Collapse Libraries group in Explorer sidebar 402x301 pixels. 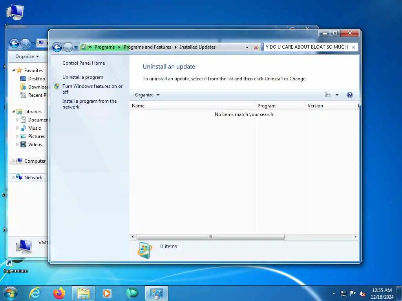pyautogui.click(x=13, y=112)
